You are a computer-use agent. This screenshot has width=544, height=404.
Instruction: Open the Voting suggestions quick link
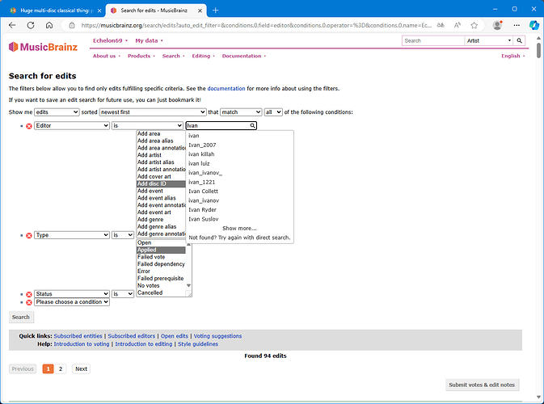217,336
